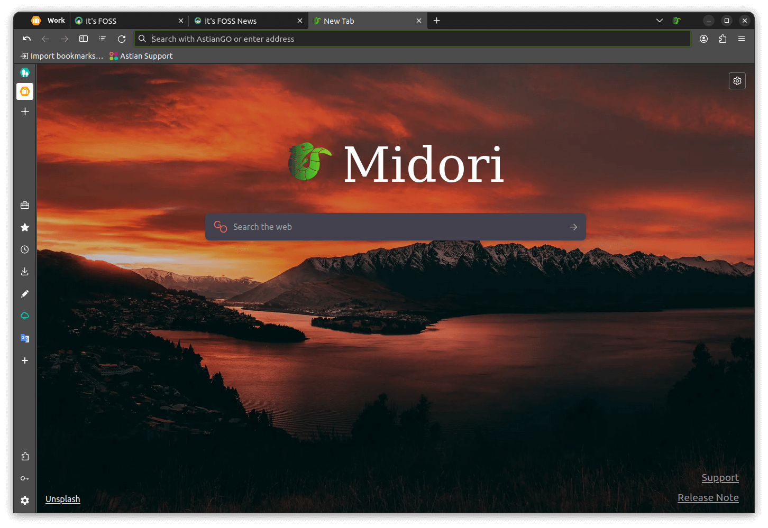The width and height of the screenshot is (768, 528).
Task: Open Google Translate from the sidebar
Action: pyautogui.click(x=24, y=338)
